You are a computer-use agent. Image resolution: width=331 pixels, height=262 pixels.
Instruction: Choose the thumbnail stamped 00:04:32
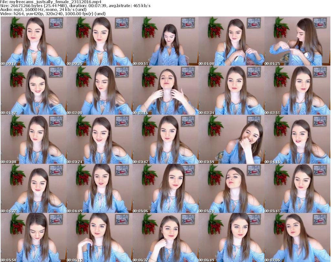tap(34, 188)
